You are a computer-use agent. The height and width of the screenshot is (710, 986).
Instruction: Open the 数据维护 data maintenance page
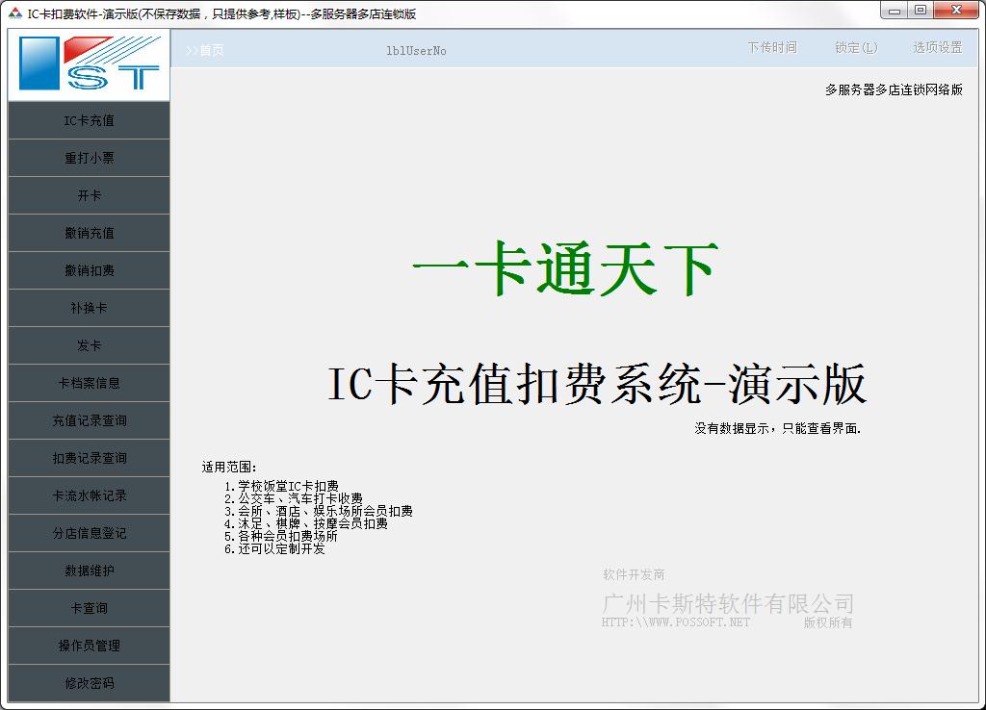pos(89,571)
